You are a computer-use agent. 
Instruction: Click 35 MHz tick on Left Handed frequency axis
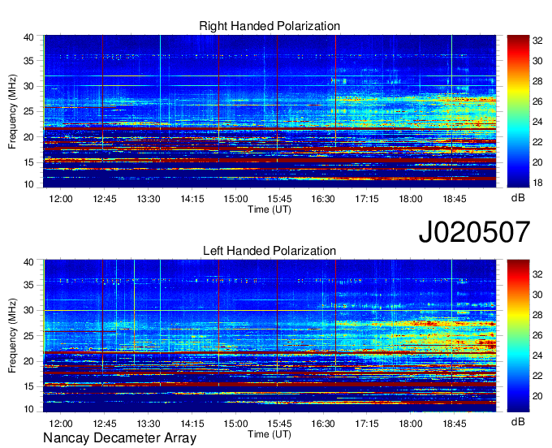[x=28, y=285]
